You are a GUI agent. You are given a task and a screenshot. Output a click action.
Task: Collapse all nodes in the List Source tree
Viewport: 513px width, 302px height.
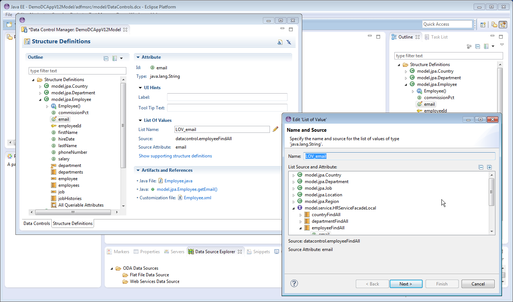481,167
